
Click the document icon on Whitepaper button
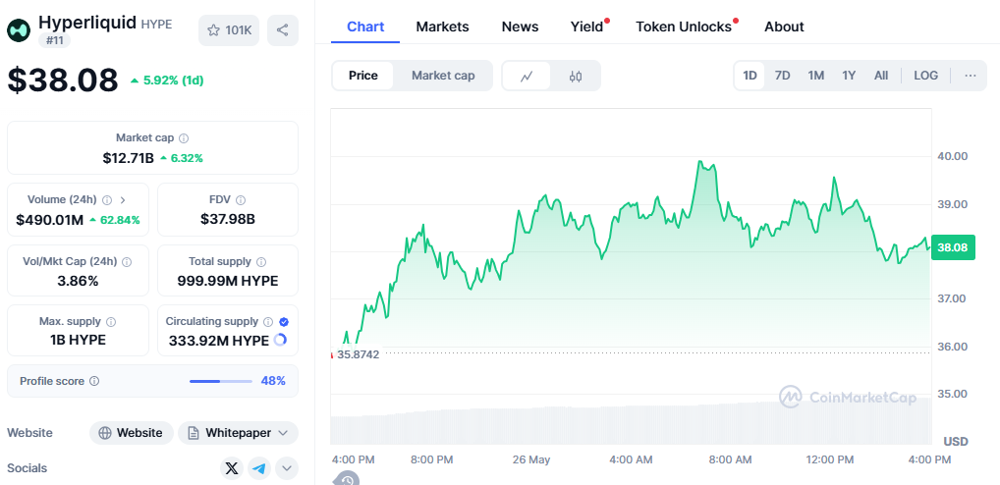(194, 433)
